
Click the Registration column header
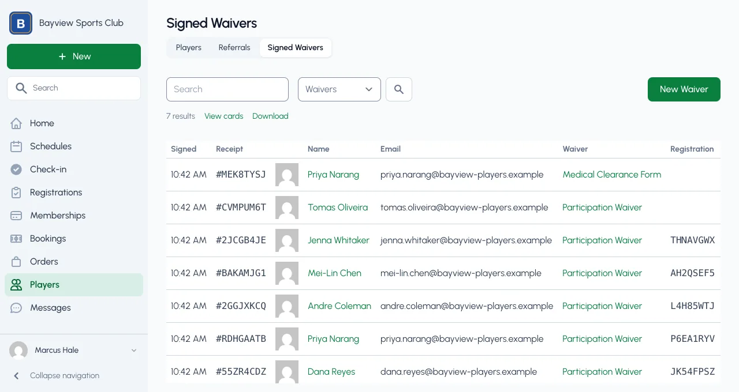coord(692,149)
